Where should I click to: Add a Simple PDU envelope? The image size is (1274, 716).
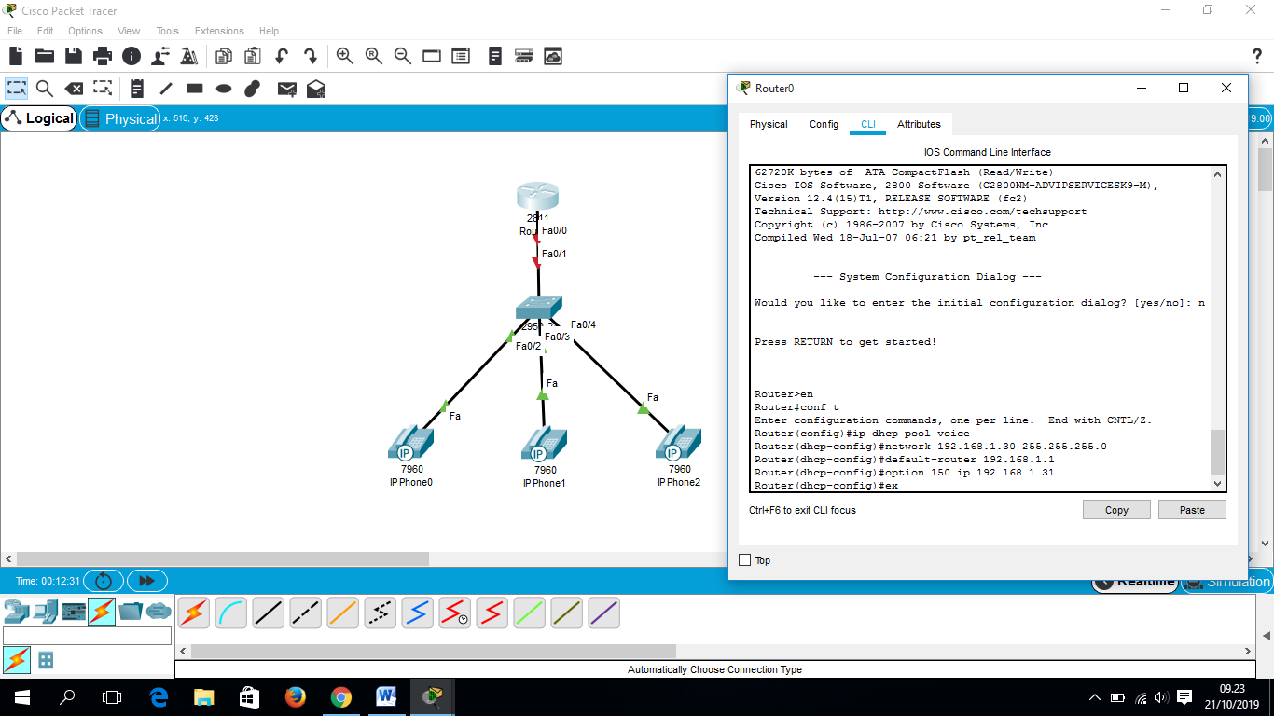(287, 89)
